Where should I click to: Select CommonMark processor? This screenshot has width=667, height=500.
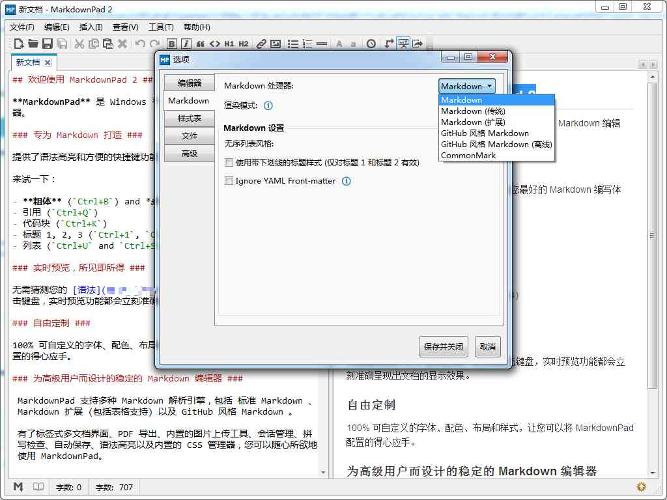point(496,155)
